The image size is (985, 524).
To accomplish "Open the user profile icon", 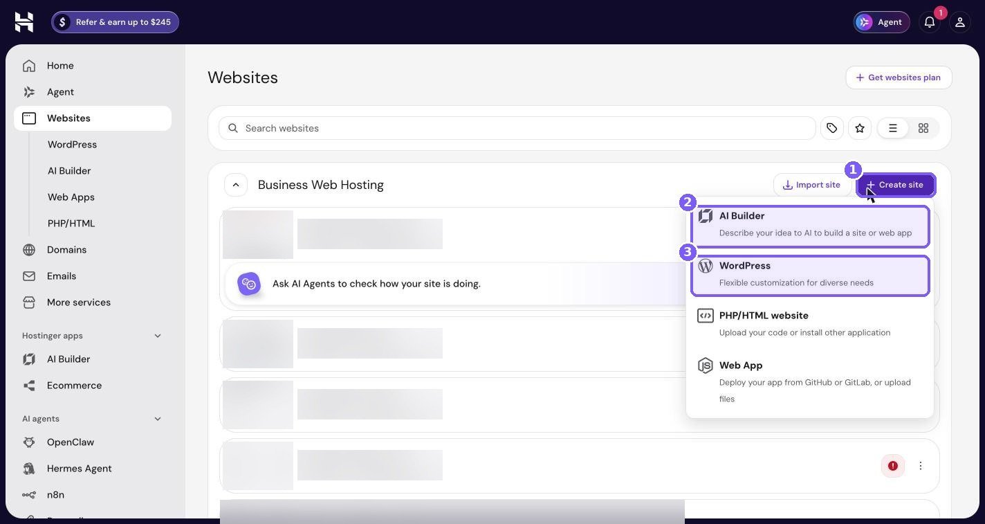I will coord(960,22).
